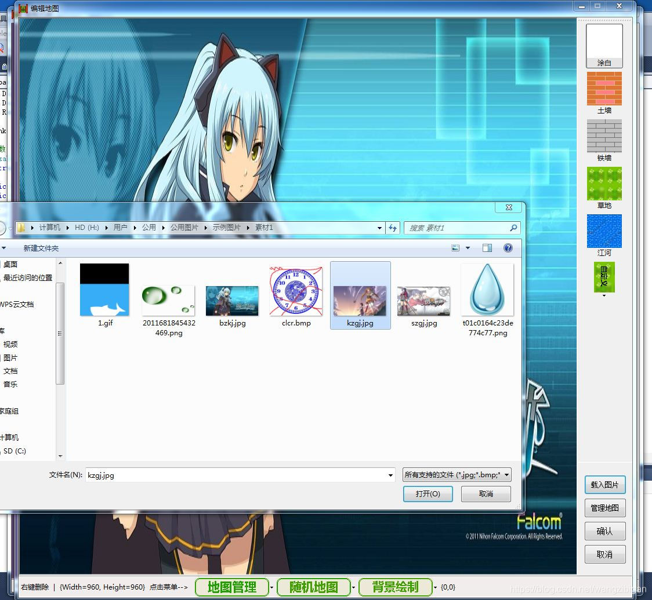
Task: Click 素材1 in the breadcrumb path
Action: pyautogui.click(x=264, y=228)
